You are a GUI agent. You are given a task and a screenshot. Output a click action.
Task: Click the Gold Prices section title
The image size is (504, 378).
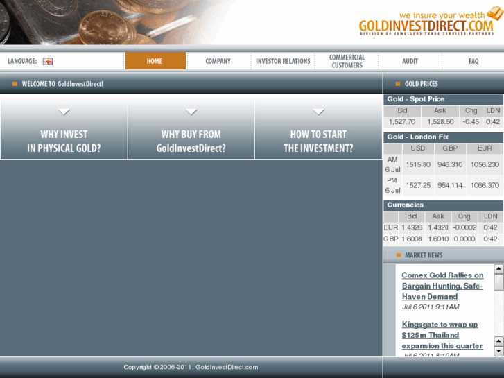pyautogui.click(x=421, y=84)
